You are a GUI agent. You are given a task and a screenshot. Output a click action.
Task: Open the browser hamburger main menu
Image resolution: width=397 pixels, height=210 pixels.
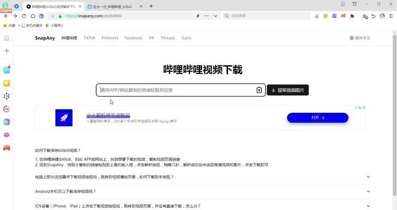click(x=391, y=16)
